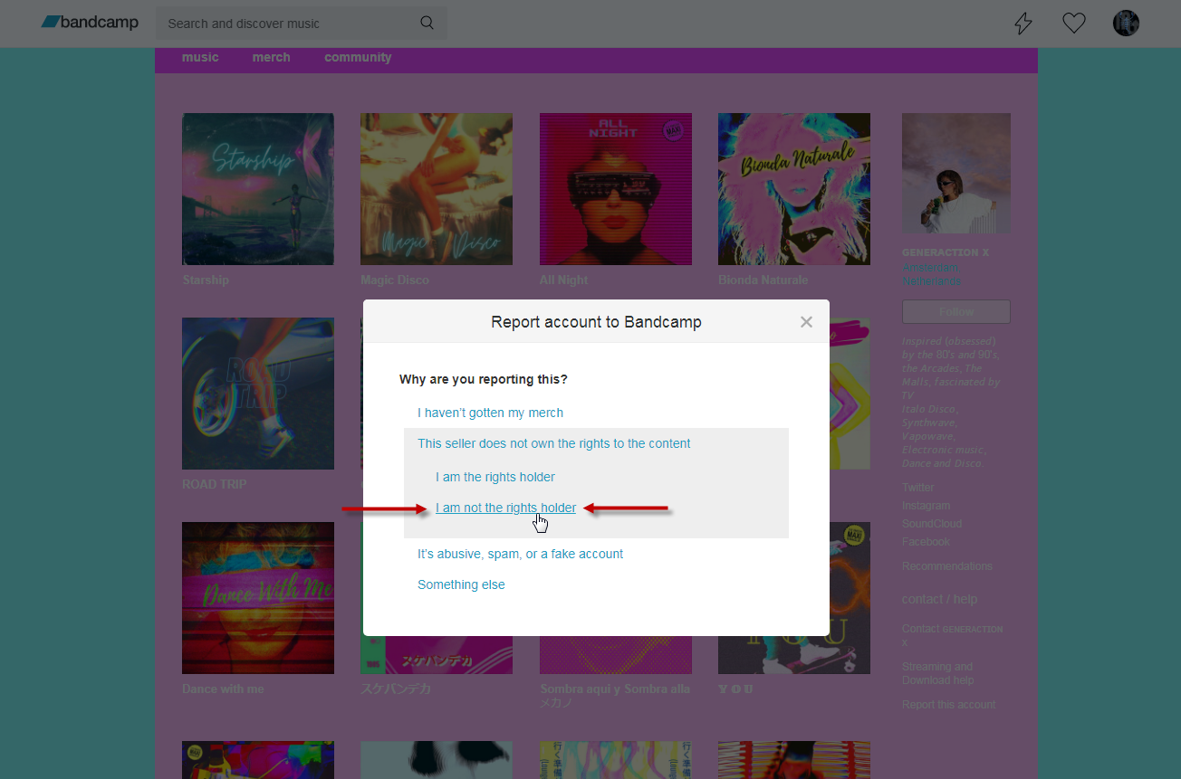Open the artist's Twitter link
The height and width of the screenshot is (779, 1181).
coord(918,488)
